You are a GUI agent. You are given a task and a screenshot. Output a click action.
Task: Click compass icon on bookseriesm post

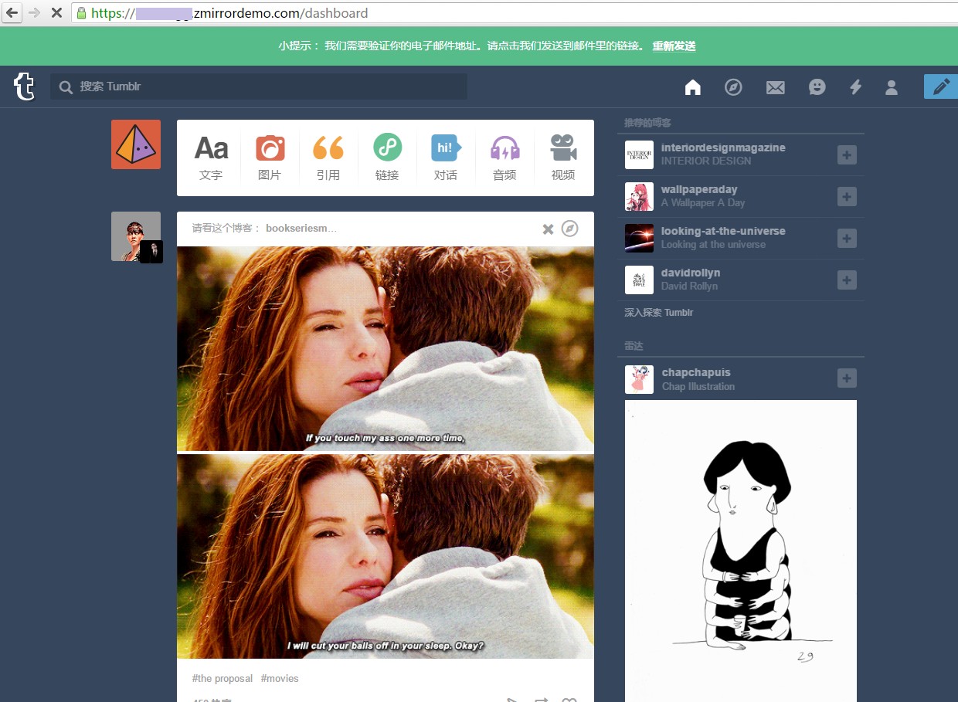tap(569, 228)
